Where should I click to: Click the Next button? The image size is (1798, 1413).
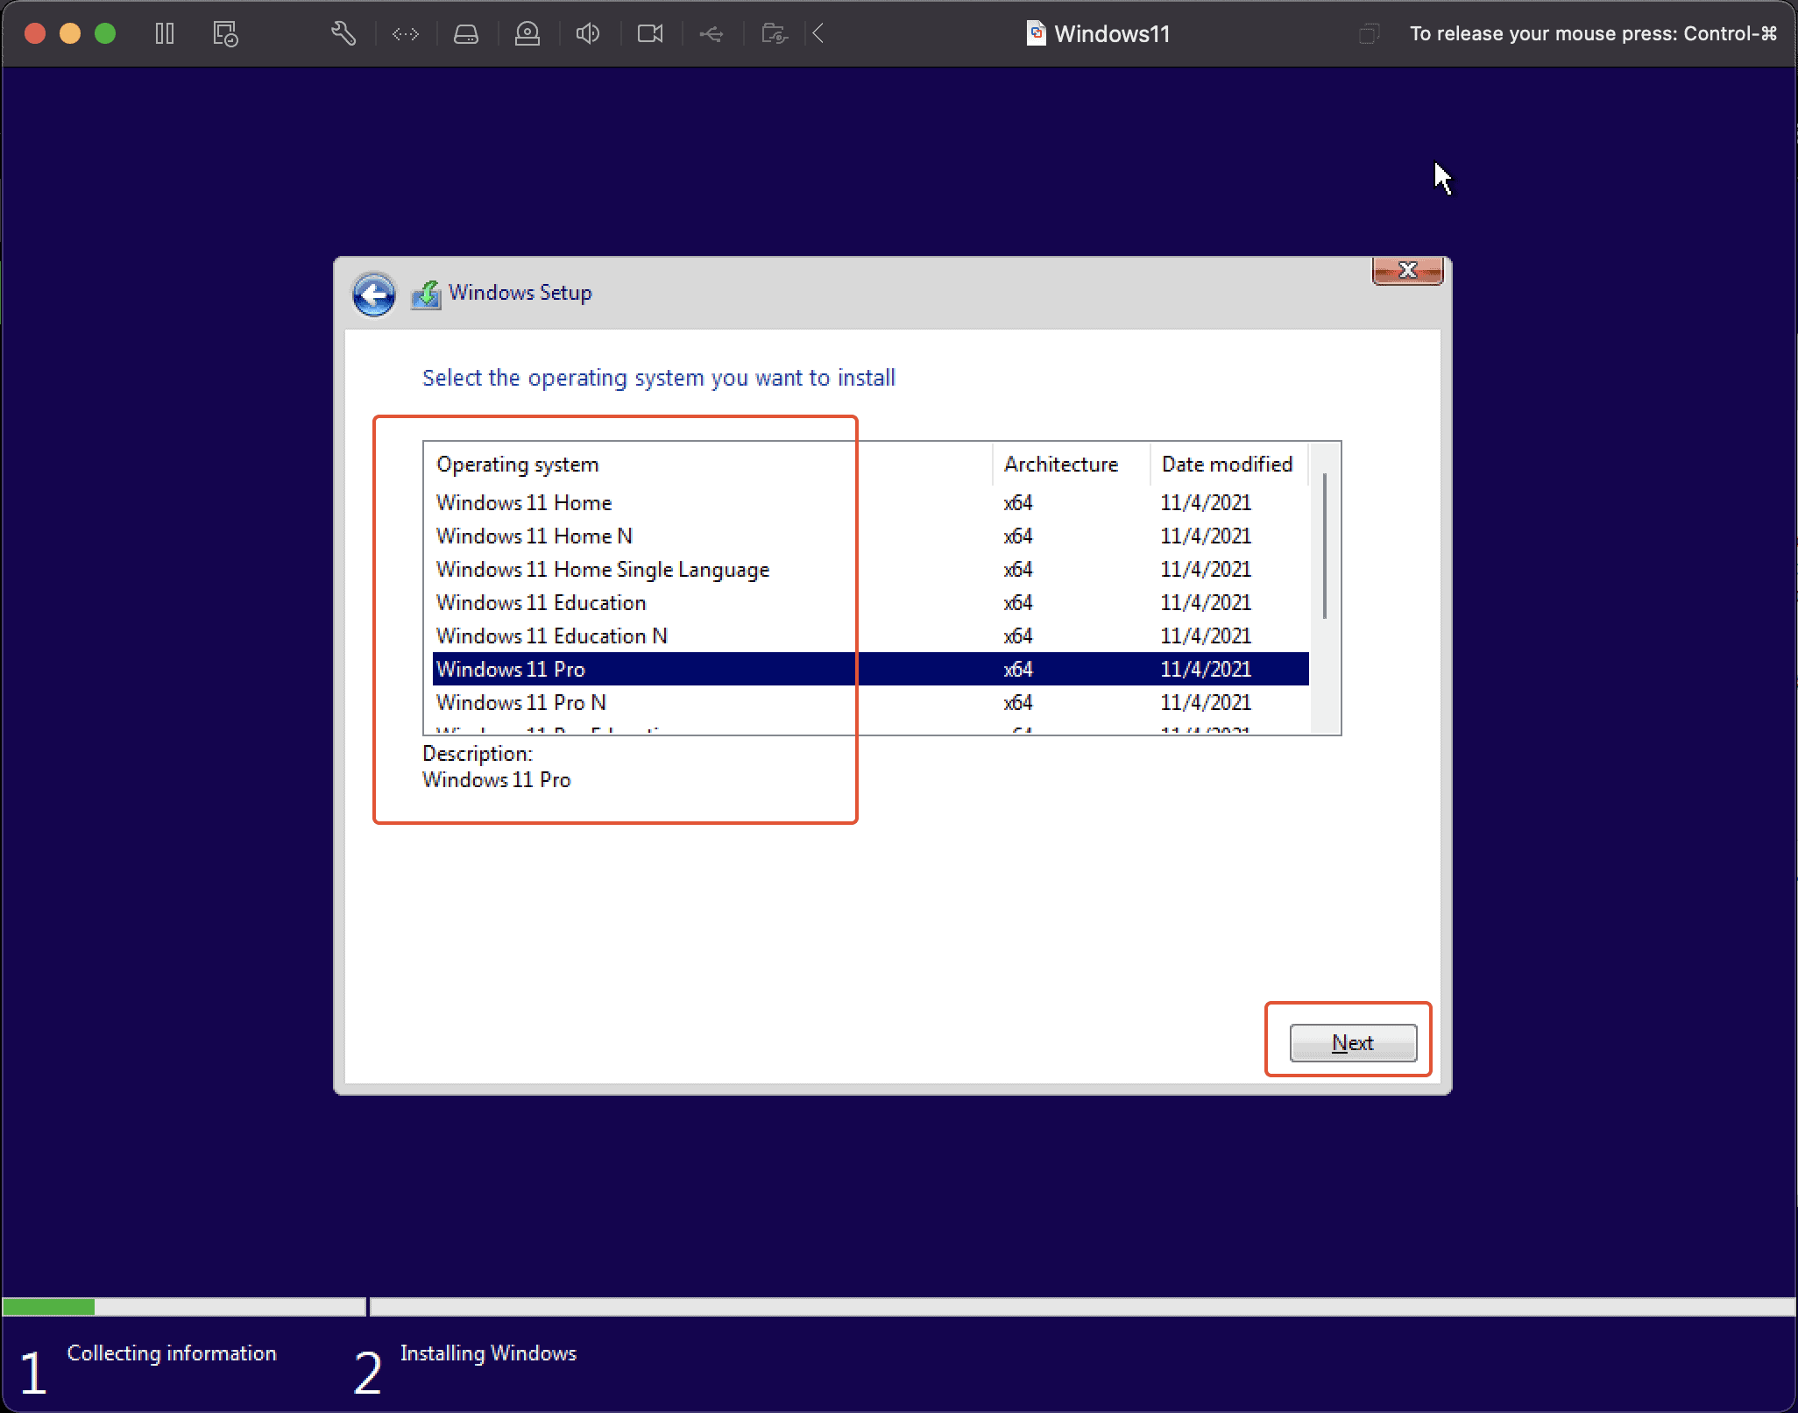click(1353, 1042)
